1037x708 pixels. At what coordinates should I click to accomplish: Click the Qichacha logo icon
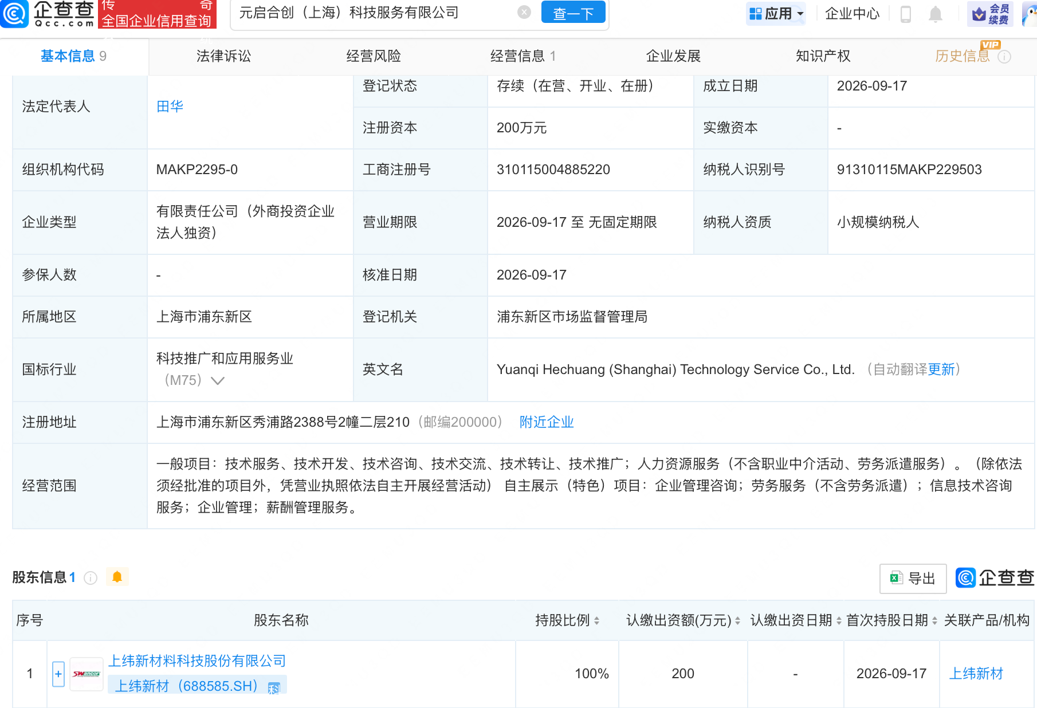pos(14,13)
